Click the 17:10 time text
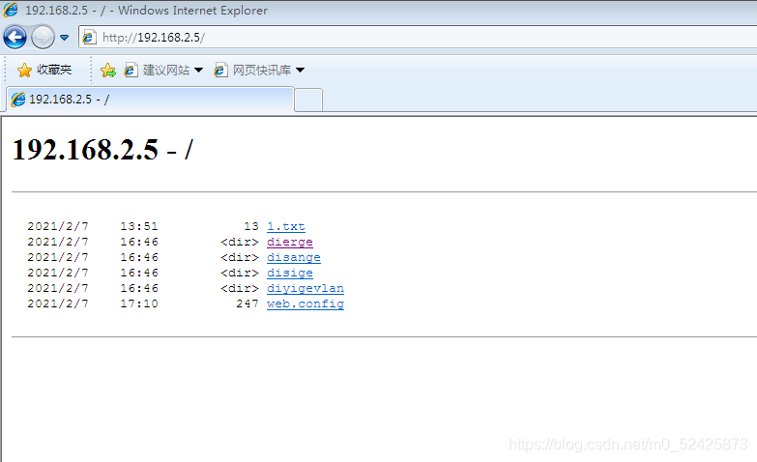Image resolution: width=757 pixels, height=462 pixels. (x=139, y=303)
